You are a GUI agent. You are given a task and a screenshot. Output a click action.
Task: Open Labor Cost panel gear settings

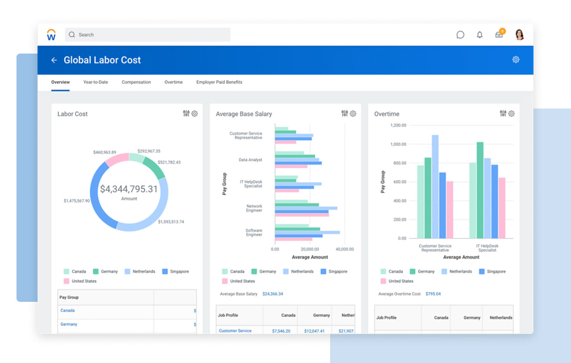click(x=194, y=114)
